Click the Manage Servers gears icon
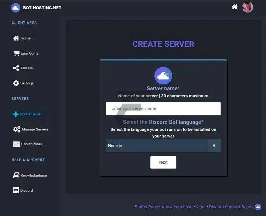Screen dimensions: 266x216 [17, 129]
